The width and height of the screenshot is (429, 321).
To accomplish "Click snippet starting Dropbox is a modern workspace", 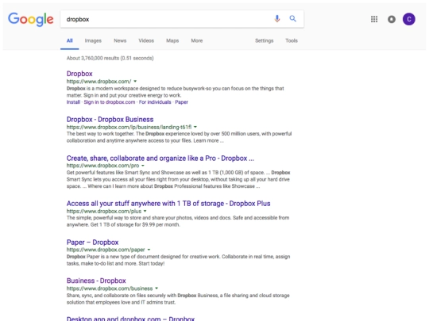I will click(x=175, y=92).
